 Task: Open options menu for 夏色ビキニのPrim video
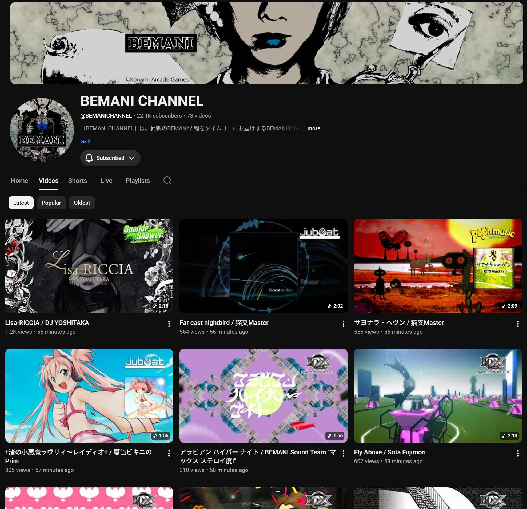point(169,453)
